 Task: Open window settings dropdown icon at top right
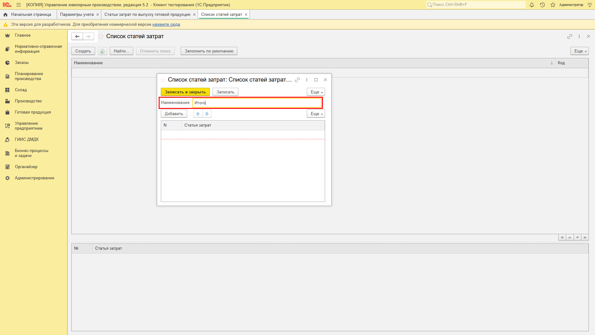point(589,5)
